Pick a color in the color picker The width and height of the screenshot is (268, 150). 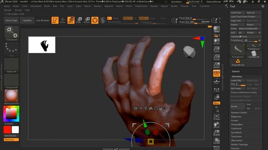pyautogui.click(x=11, y=114)
